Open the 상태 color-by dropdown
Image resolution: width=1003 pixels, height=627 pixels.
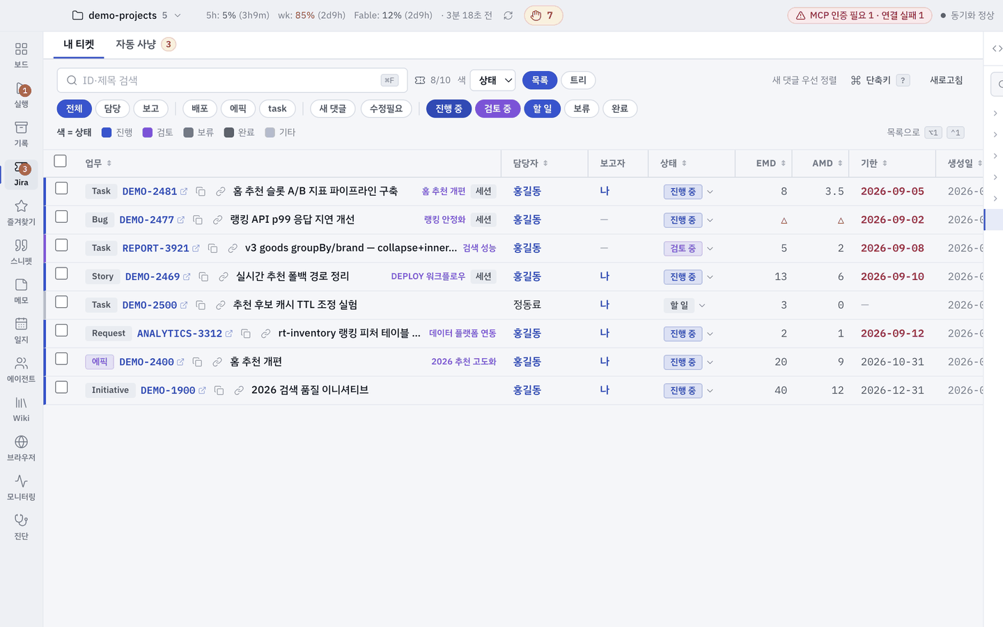(492, 80)
